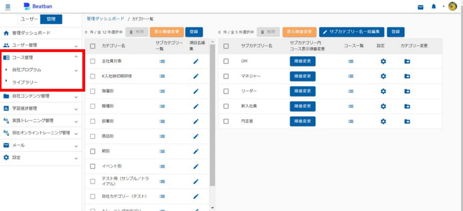Check the 職種別 category checkbox
This screenshot has width=463, height=211.
93,106
